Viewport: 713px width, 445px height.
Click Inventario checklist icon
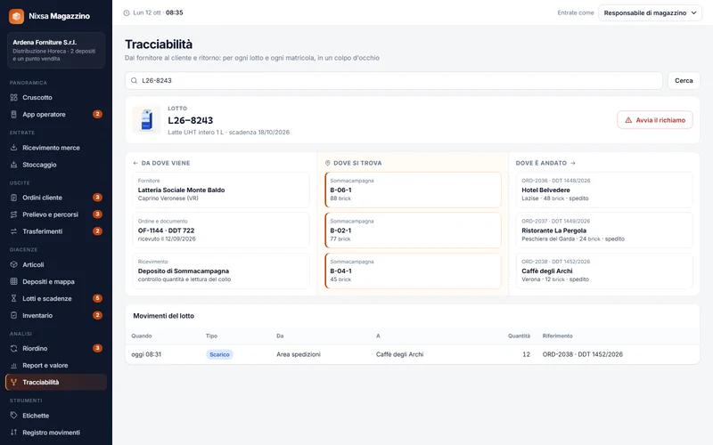(x=13, y=315)
